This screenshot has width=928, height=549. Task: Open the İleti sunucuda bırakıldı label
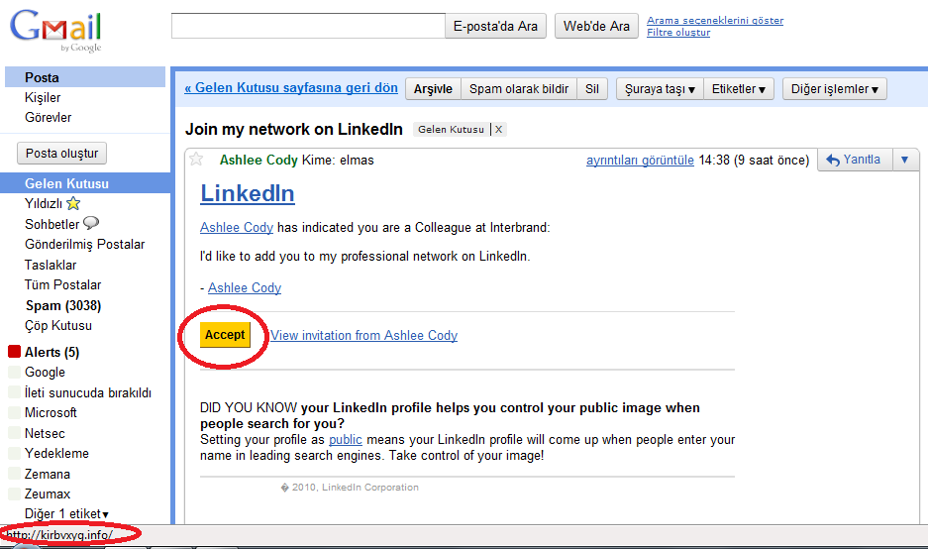tap(87, 392)
